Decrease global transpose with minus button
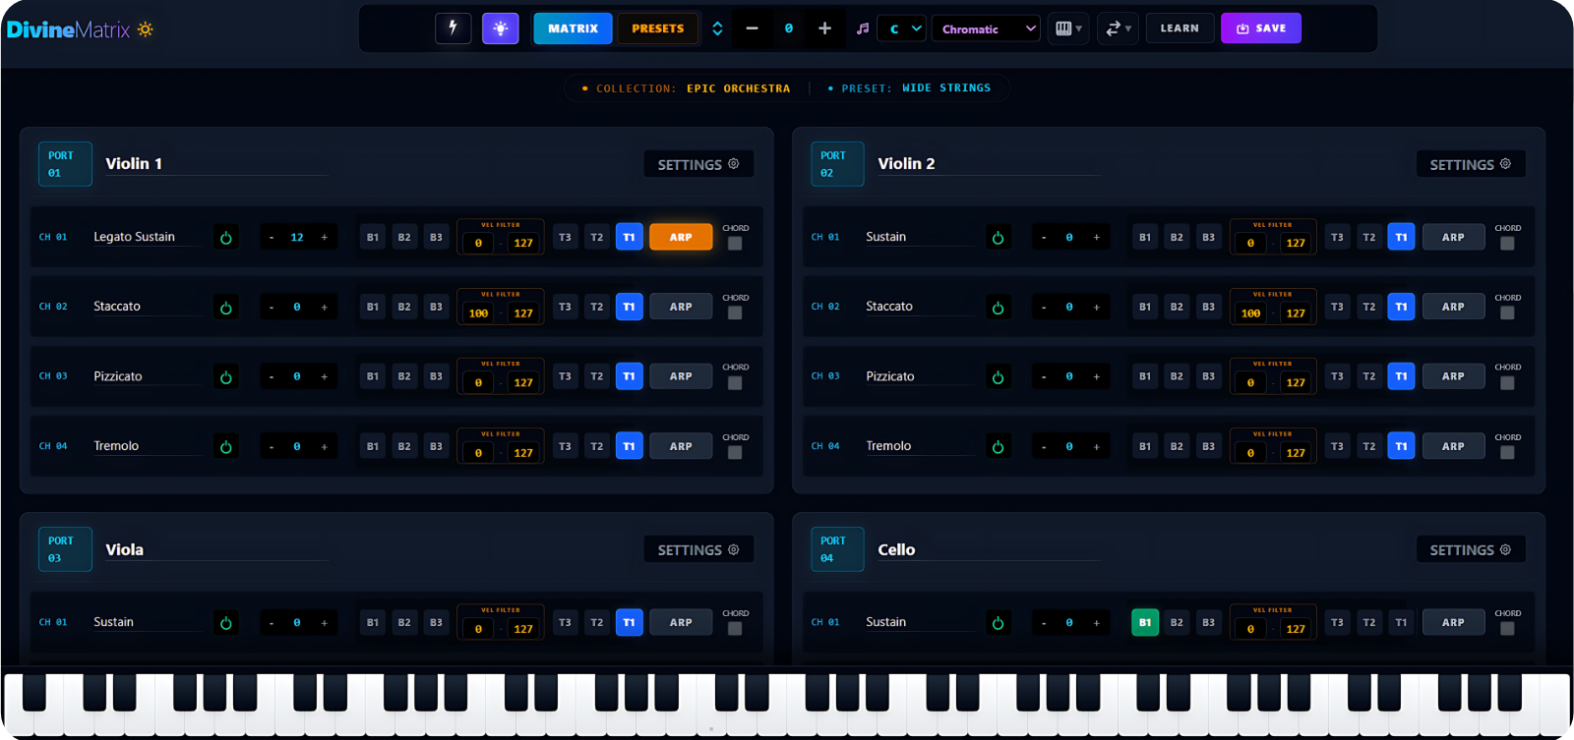This screenshot has width=1574, height=740. click(x=752, y=28)
